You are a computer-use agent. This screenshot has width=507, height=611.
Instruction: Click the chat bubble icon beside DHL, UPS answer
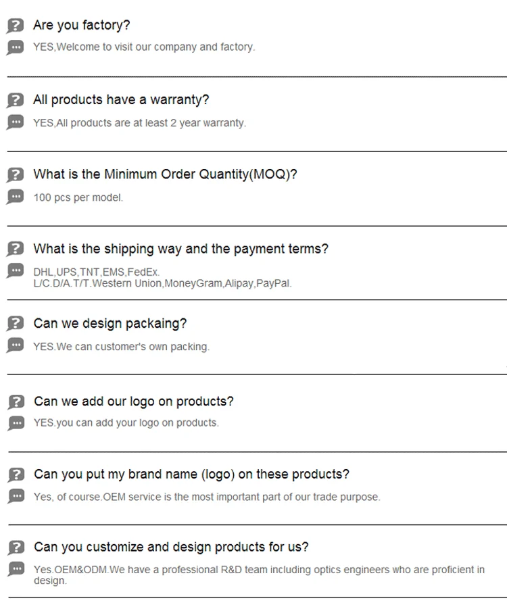(15, 271)
